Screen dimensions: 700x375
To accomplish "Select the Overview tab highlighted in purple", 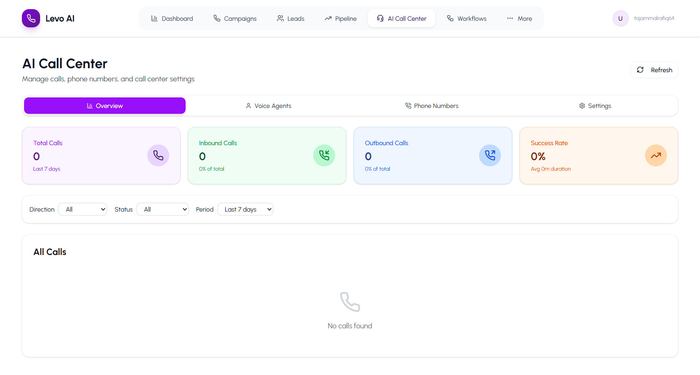I will tap(105, 105).
